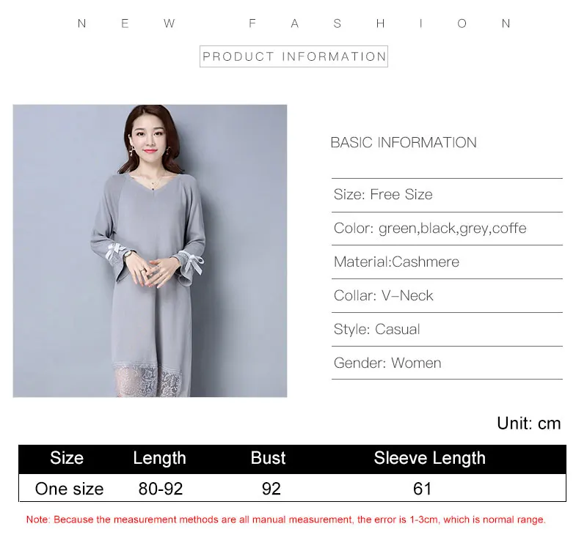
Task: Open the grey dress product photo
Action: (150, 251)
